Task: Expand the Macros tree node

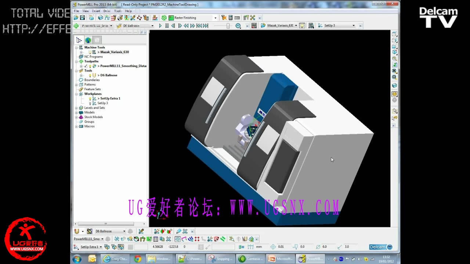Action: pyautogui.click(x=76, y=126)
